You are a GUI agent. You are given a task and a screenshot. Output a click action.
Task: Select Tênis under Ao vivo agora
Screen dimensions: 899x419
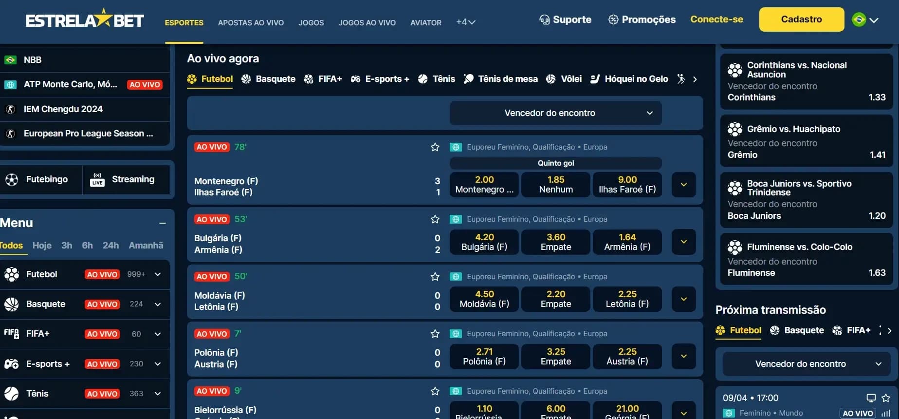coord(437,79)
